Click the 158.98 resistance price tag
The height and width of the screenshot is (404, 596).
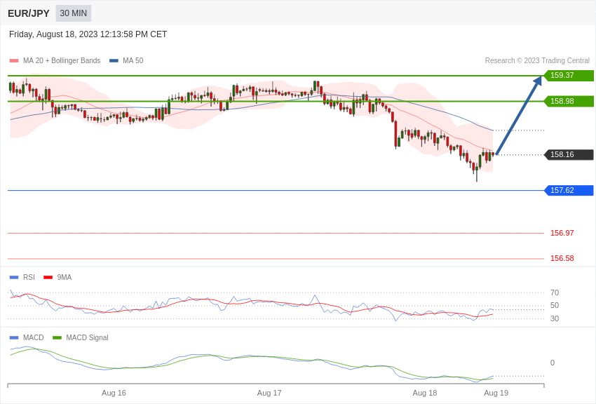569,101
